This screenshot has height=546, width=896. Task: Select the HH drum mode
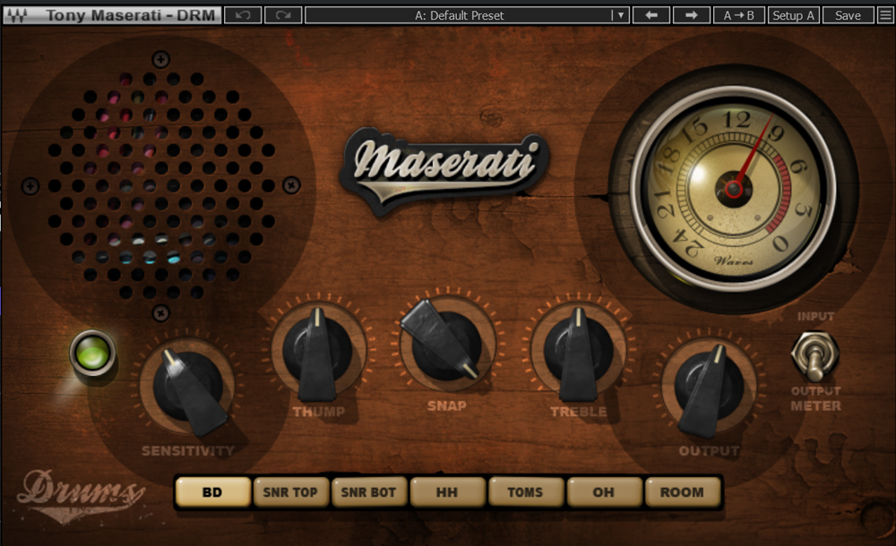point(447,492)
